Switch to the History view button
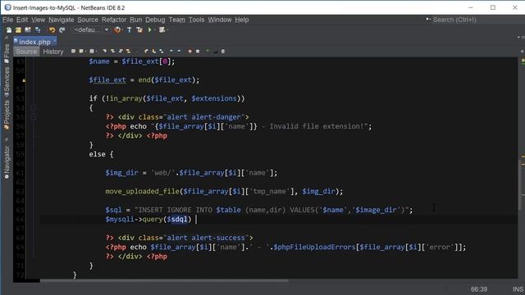525x295 pixels. pyautogui.click(x=53, y=52)
